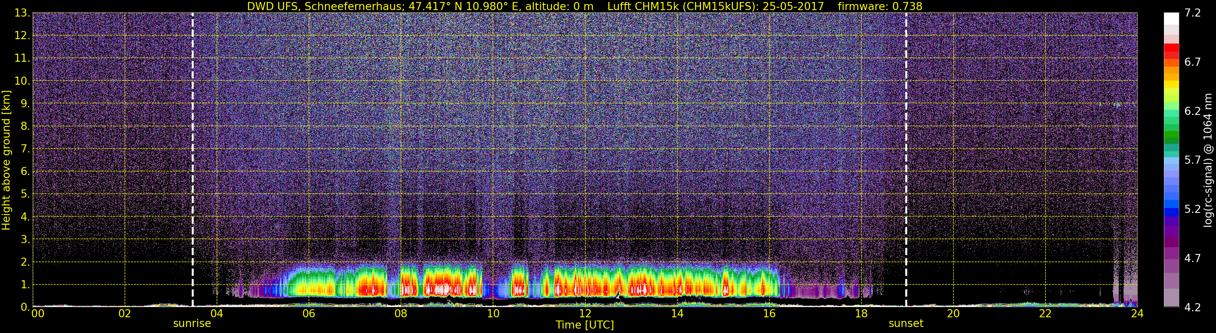Click the 'sunset' label below the time axis

tap(906, 324)
